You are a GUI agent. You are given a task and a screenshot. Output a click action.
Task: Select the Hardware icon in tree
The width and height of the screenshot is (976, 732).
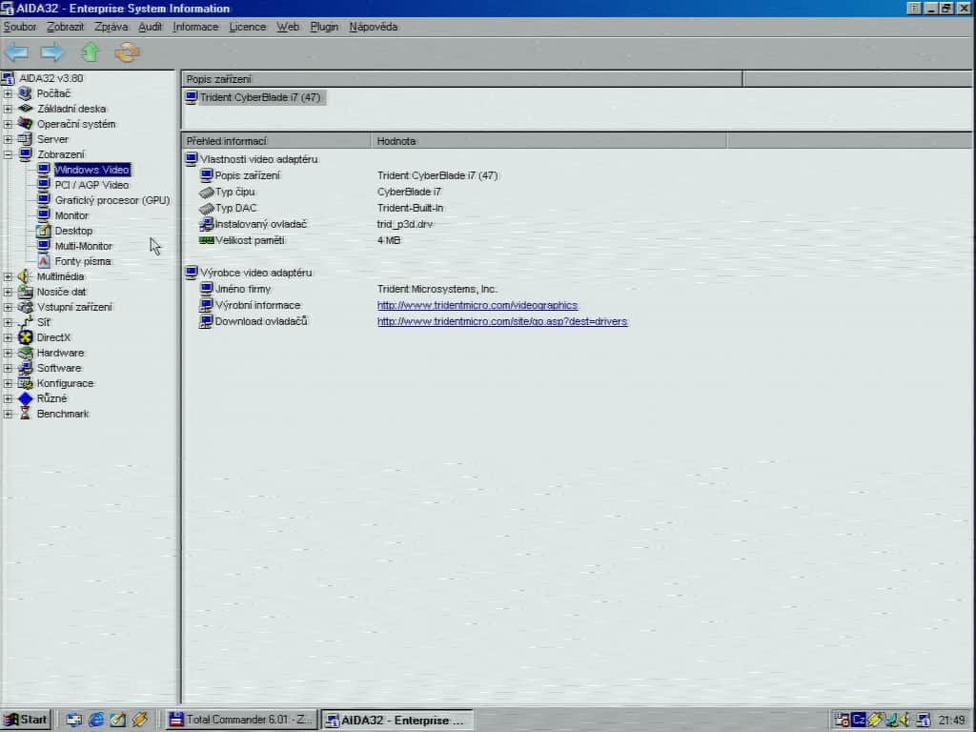point(25,353)
